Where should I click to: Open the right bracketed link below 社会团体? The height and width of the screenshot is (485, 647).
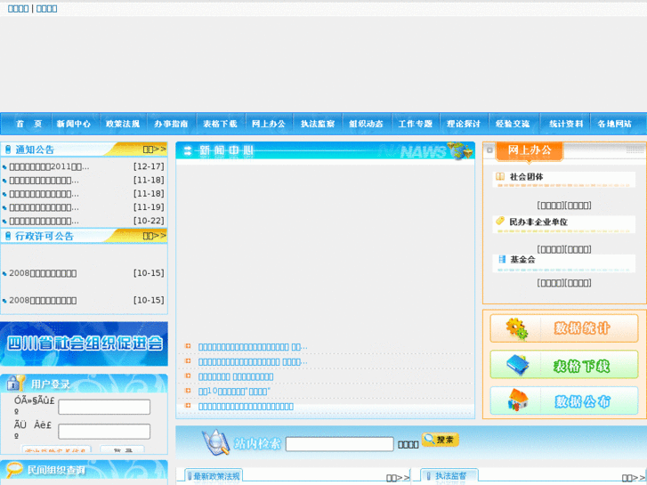(x=578, y=206)
